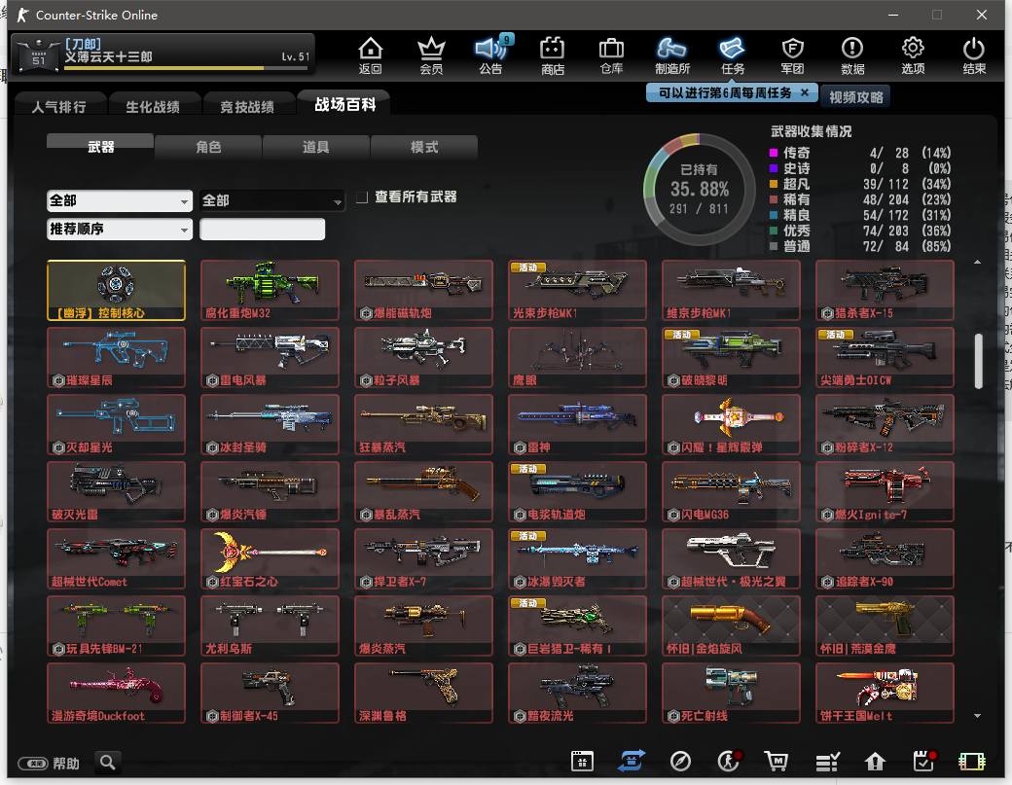Open the 商店 shop icon

tap(553, 55)
